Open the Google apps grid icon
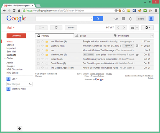 point(123,19)
